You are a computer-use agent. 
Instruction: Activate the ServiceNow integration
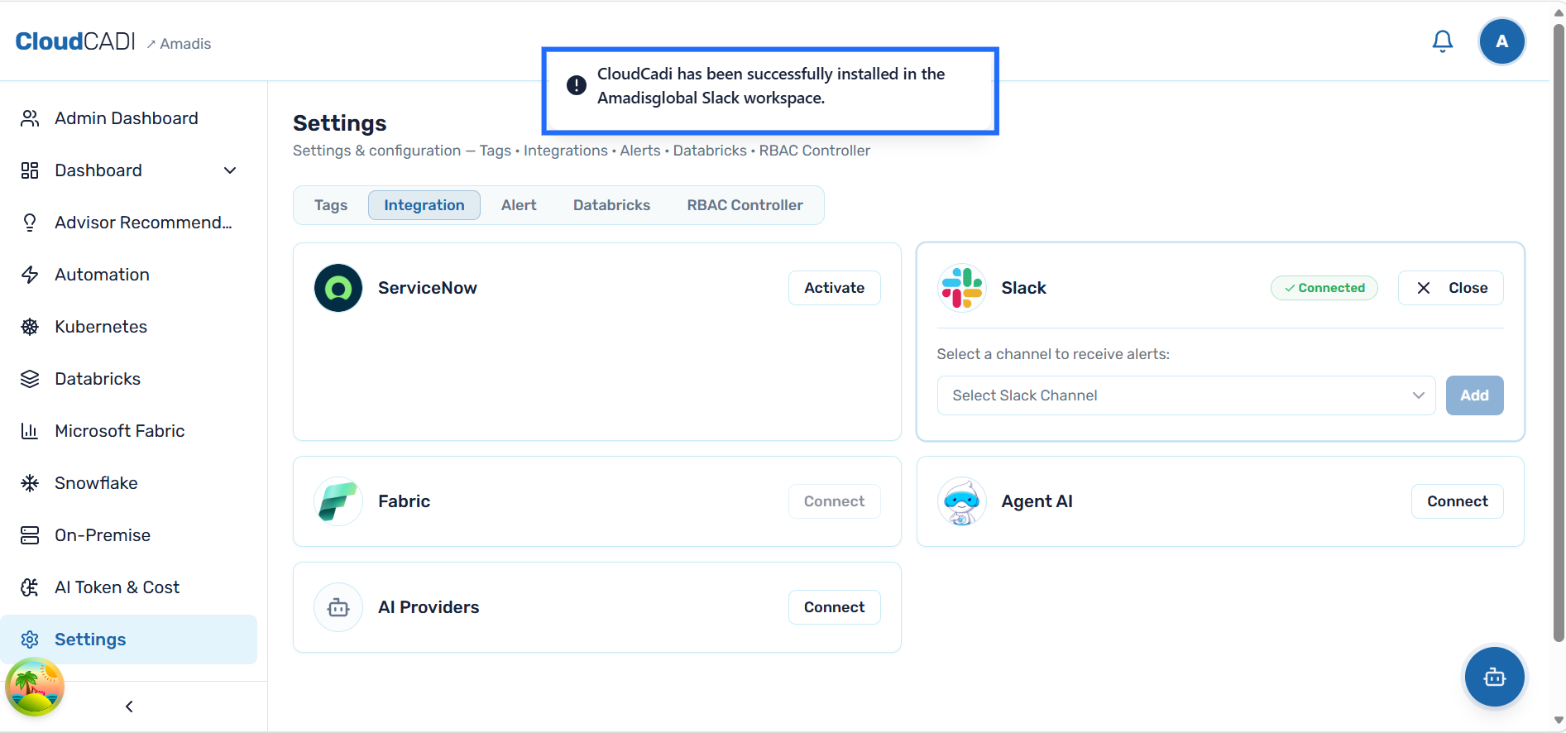tap(834, 288)
